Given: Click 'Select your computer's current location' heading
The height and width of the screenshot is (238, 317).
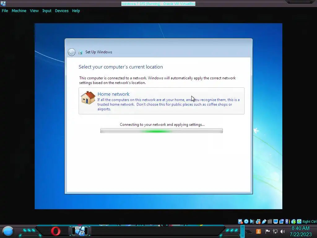Looking at the screenshot, I should tap(121, 67).
